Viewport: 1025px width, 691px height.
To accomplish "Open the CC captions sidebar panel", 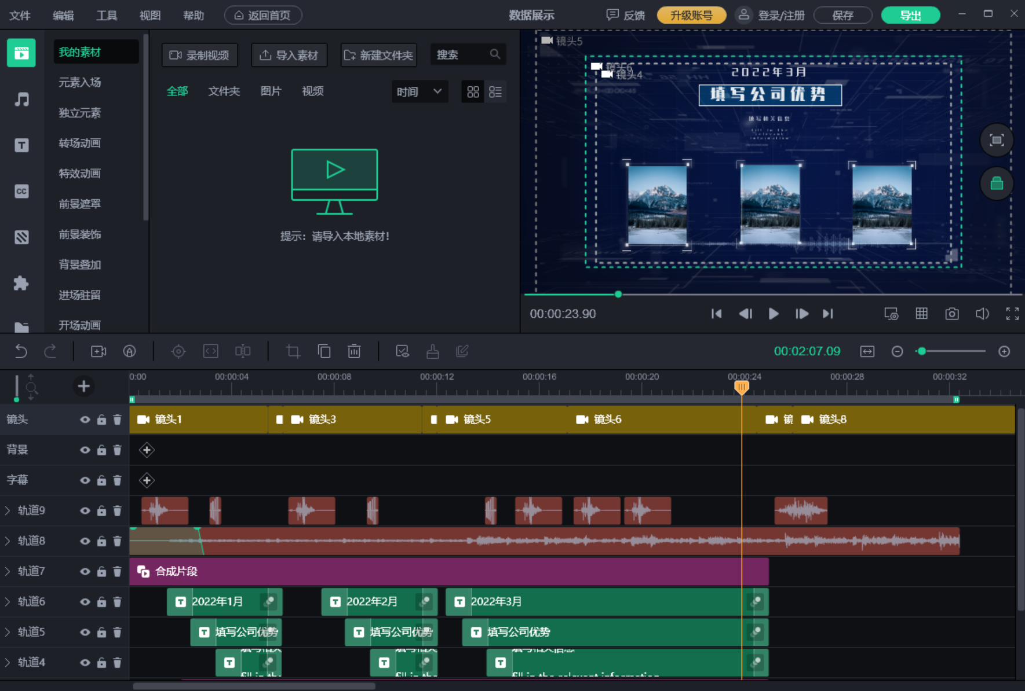I will (x=21, y=191).
